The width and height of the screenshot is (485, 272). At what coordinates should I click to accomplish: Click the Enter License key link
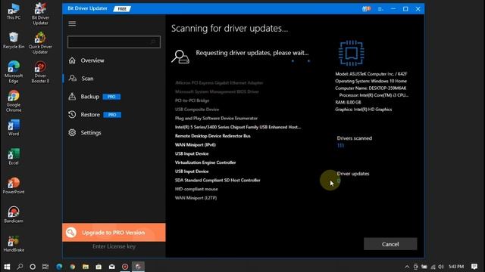(114, 246)
